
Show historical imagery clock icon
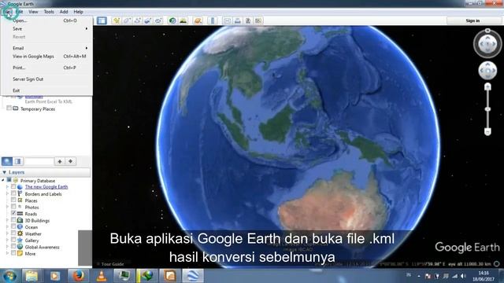click(x=172, y=20)
